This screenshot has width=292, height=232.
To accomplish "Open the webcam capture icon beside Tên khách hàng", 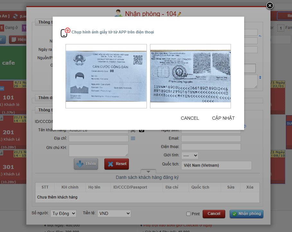I will click(142, 130).
